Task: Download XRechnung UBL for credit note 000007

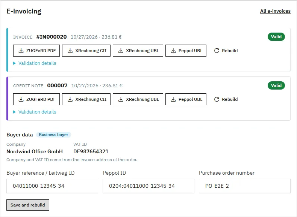Action: point(138,99)
